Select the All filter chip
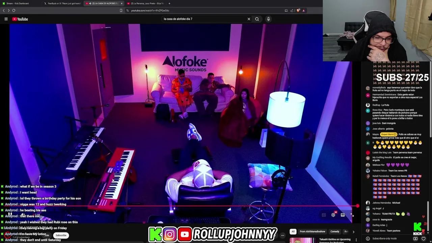Image resolution: width=432 pixels, height=243 pixels. point(293,232)
